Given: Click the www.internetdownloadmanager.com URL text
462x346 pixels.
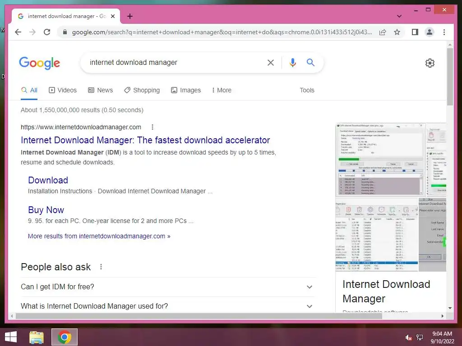Looking at the screenshot, I should point(81,127).
